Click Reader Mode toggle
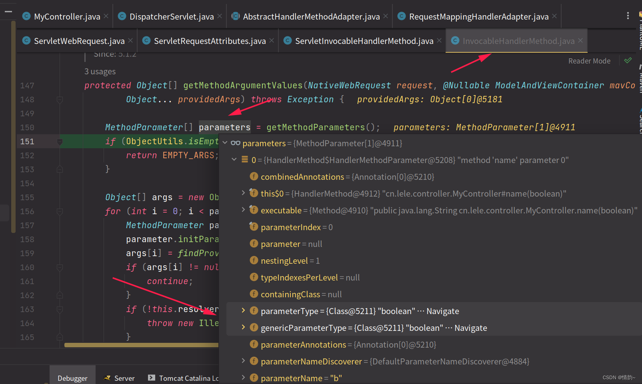642x384 pixels. point(589,61)
